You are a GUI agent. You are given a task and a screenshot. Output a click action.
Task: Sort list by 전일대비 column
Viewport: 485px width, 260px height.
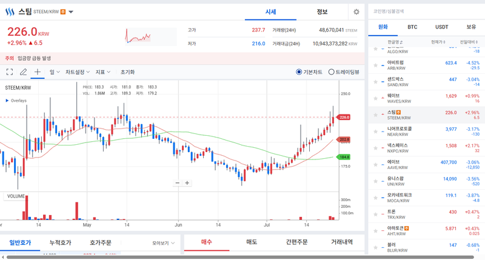tap(469, 42)
